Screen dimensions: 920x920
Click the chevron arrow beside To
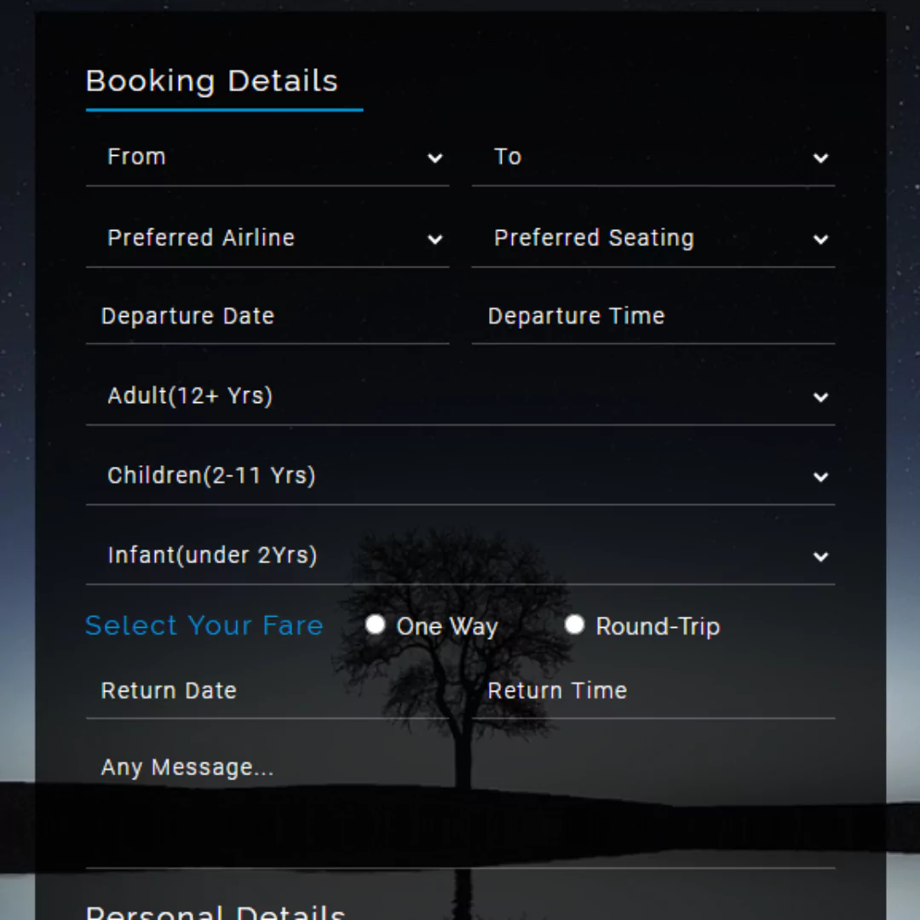(x=821, y=158)
